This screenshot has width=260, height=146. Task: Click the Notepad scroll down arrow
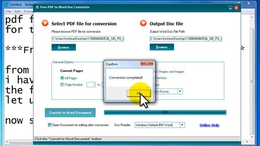[252, 137]
